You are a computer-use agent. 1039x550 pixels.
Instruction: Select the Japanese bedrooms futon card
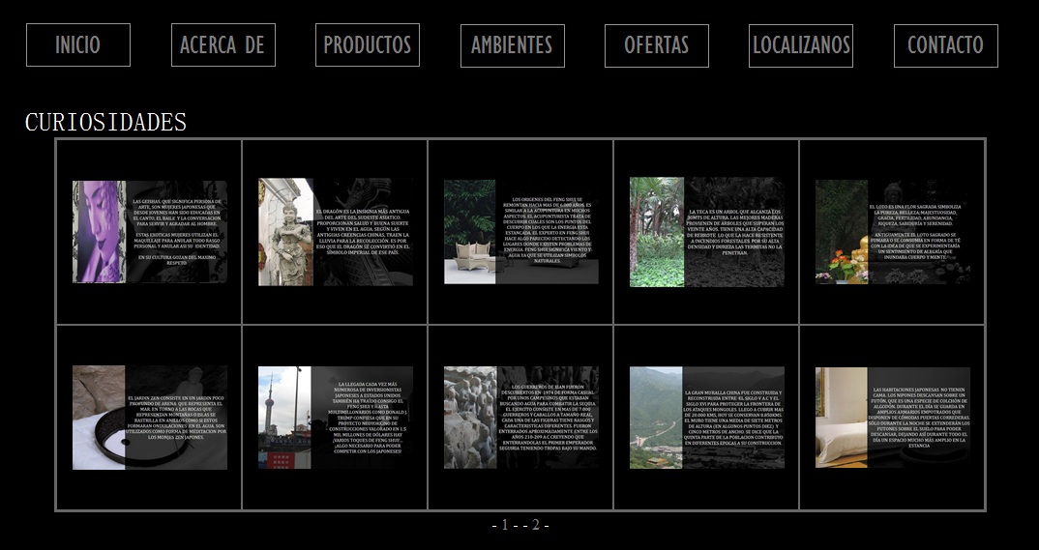[x=892, y=418]
